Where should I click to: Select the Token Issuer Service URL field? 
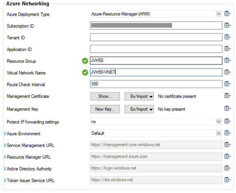tap(156, 180)
